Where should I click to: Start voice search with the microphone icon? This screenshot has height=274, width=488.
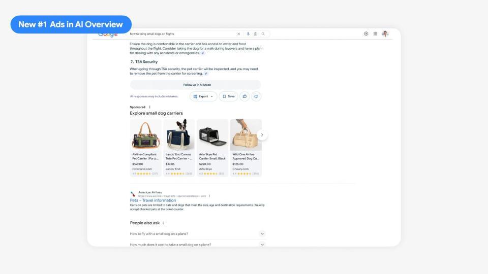point(248,34)
